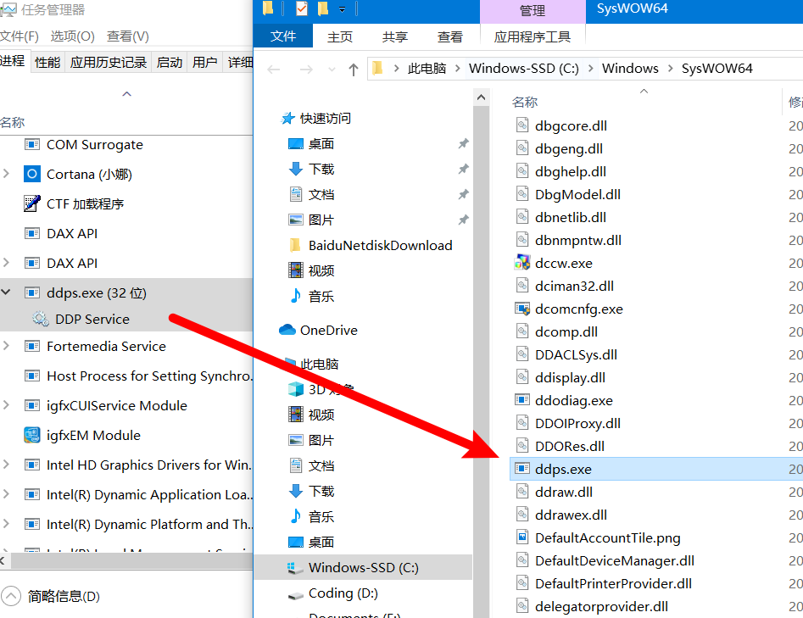
Task: Click the dccw.exe file icon
Action: (521, 263)
